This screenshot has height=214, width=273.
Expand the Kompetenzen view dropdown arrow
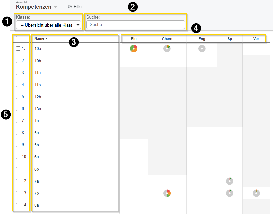(56, 7)
